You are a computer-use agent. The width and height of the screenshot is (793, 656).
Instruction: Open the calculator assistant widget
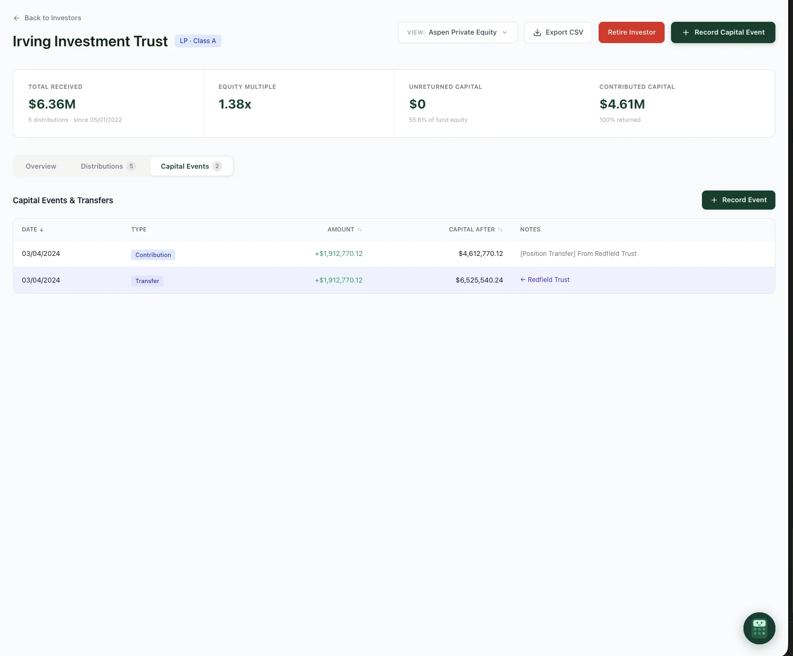pos(759,628)
